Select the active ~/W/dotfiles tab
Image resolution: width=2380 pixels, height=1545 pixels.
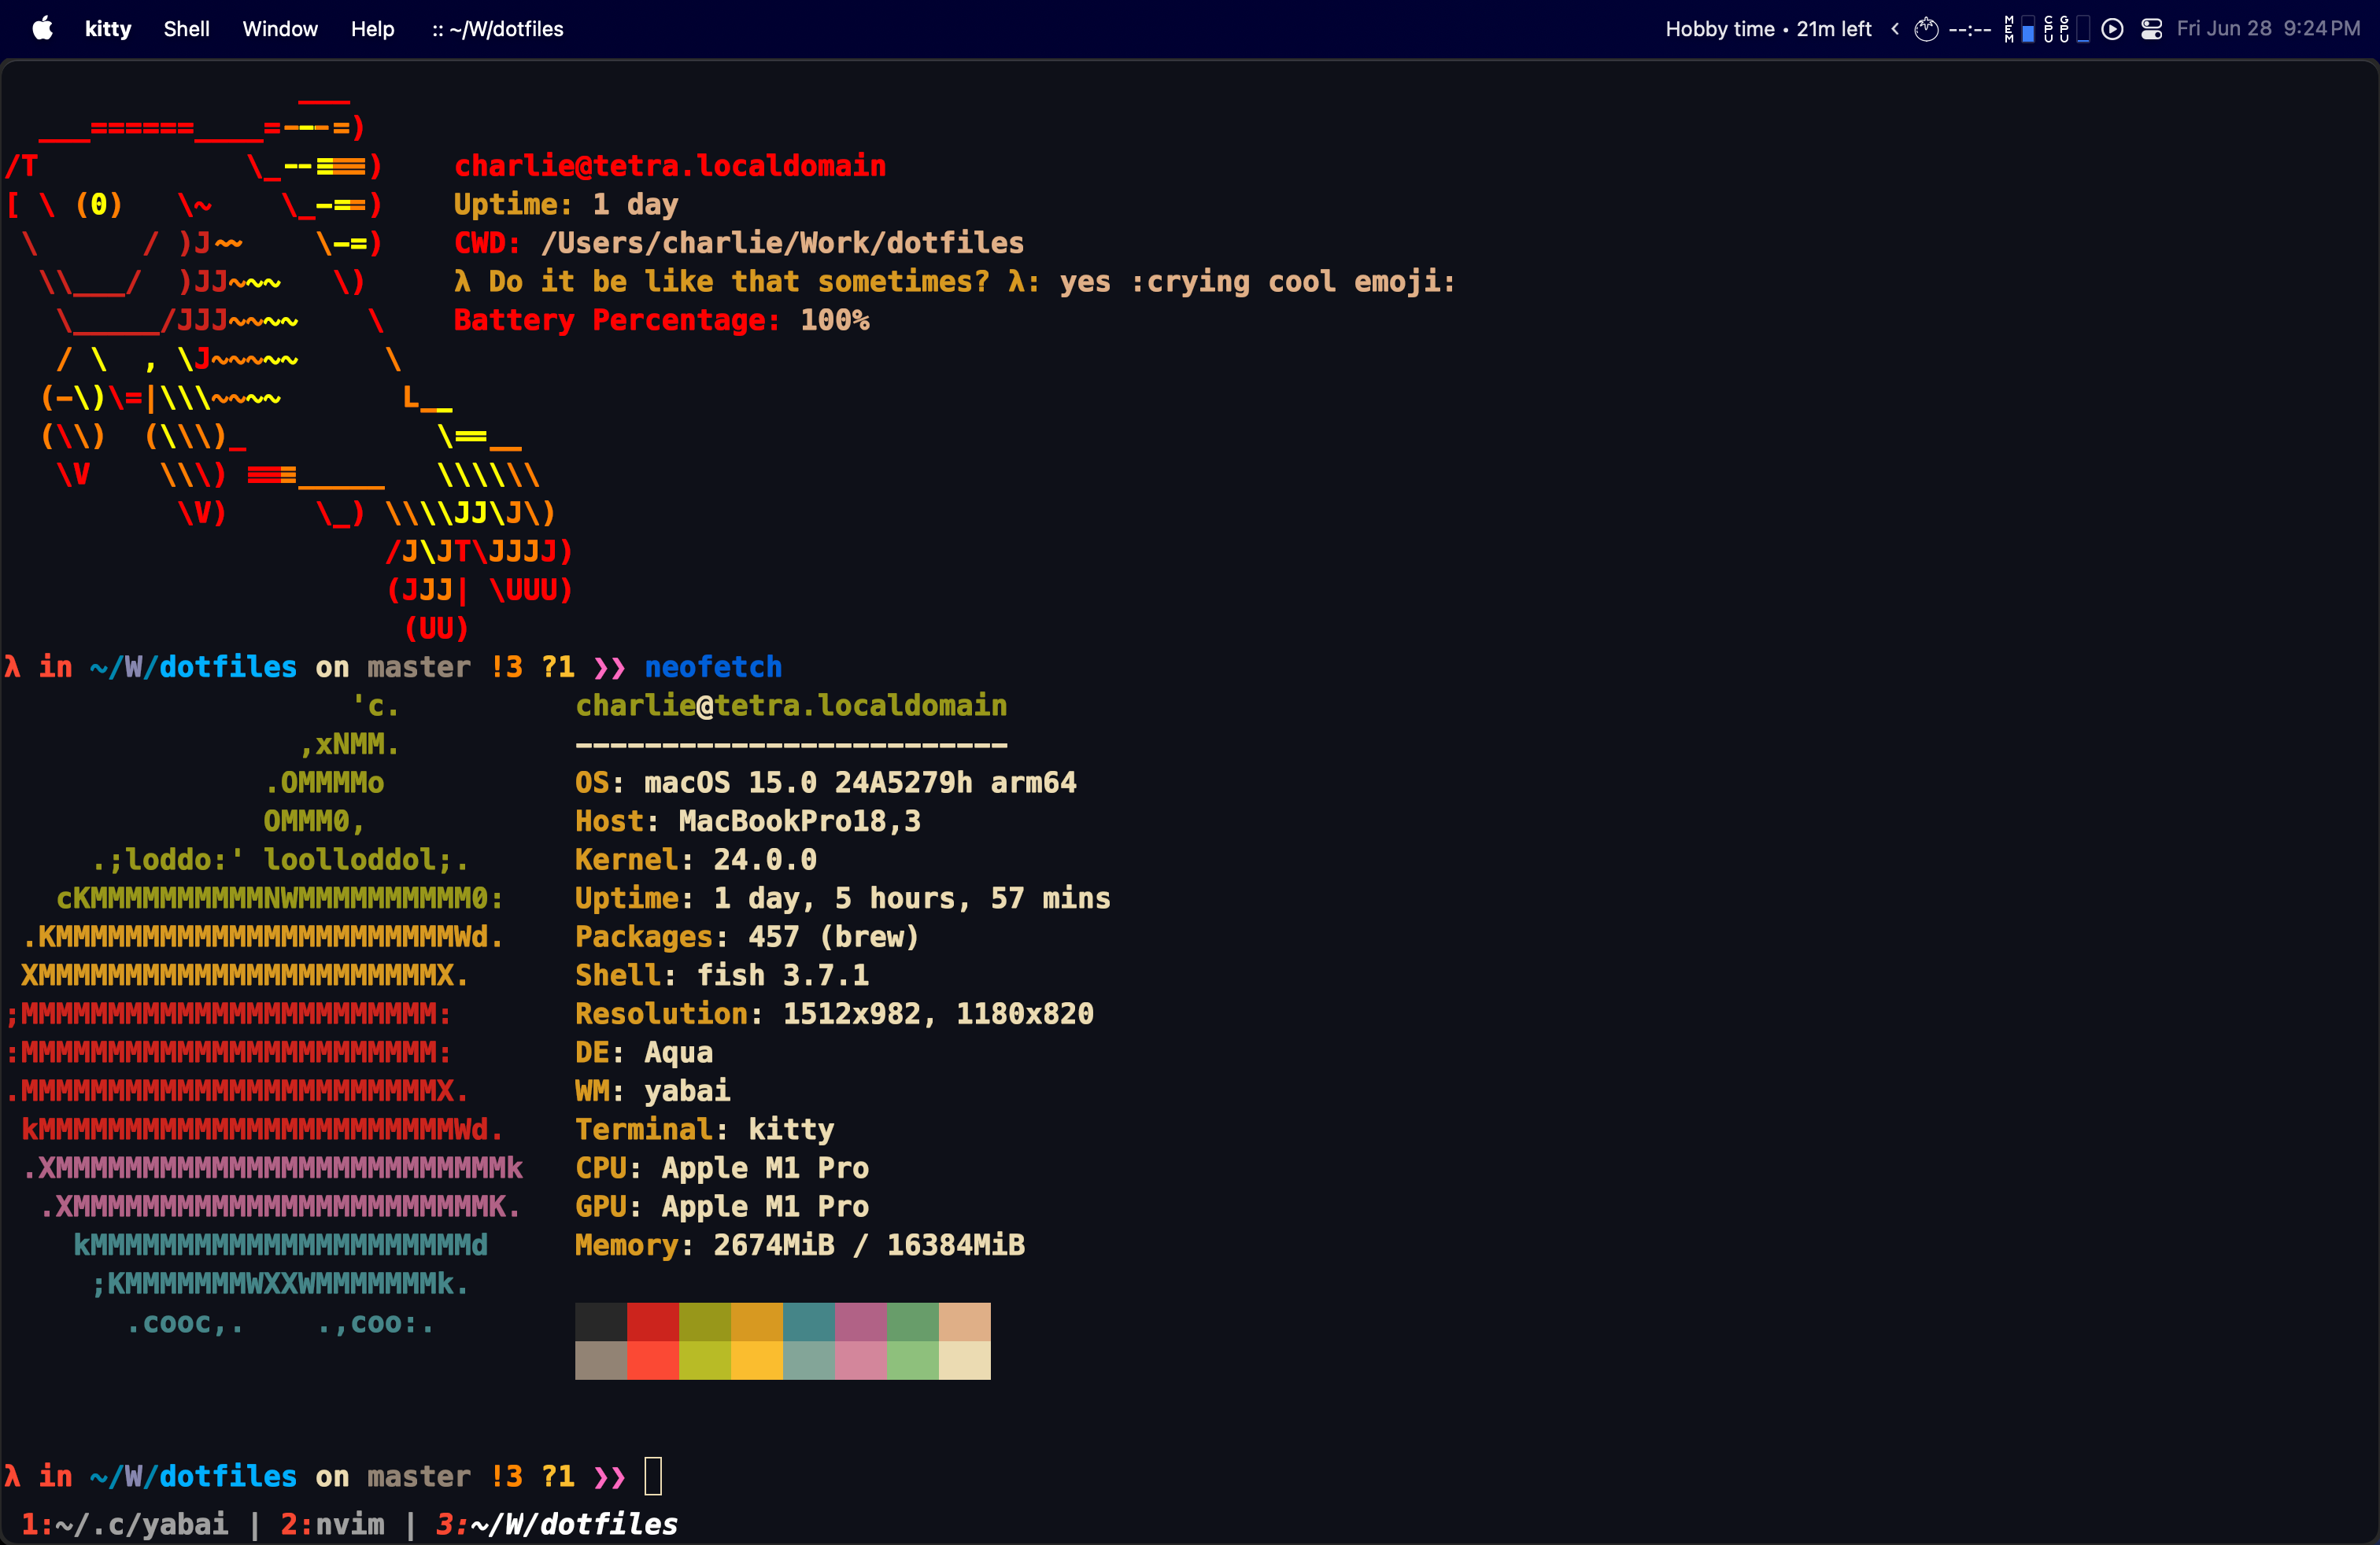point(557,1523)
